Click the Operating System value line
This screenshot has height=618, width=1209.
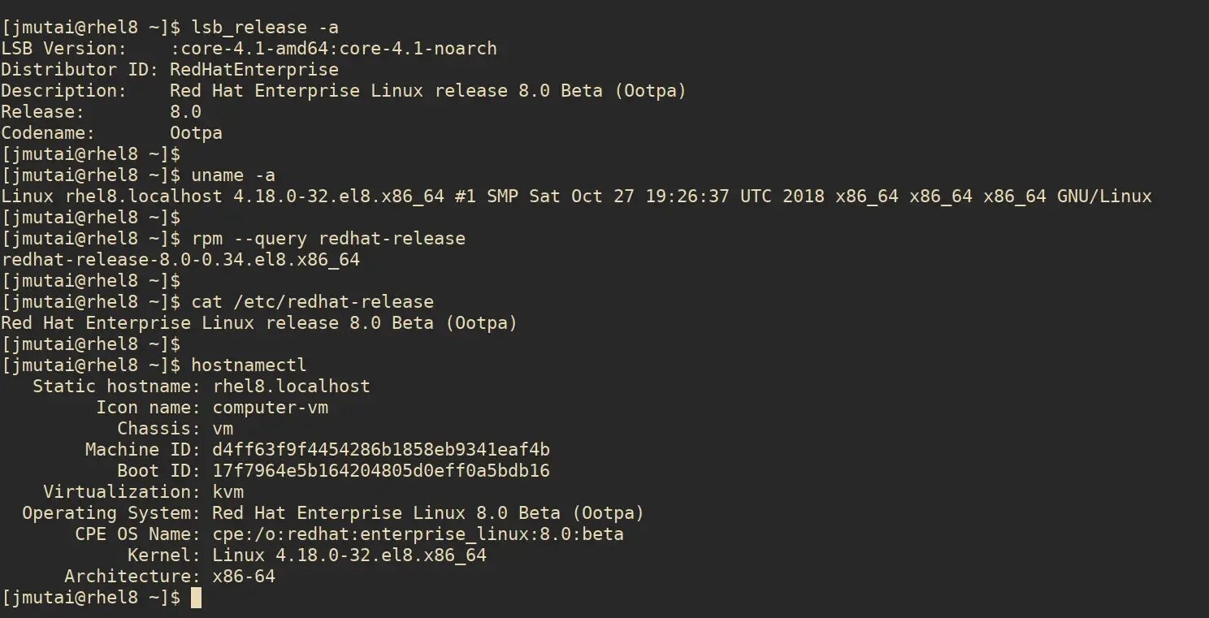click(x=428, y=513)
